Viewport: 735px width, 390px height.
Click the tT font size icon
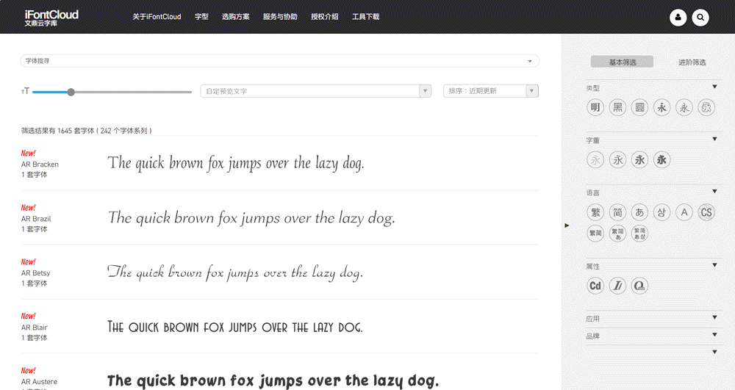(25, 91)
